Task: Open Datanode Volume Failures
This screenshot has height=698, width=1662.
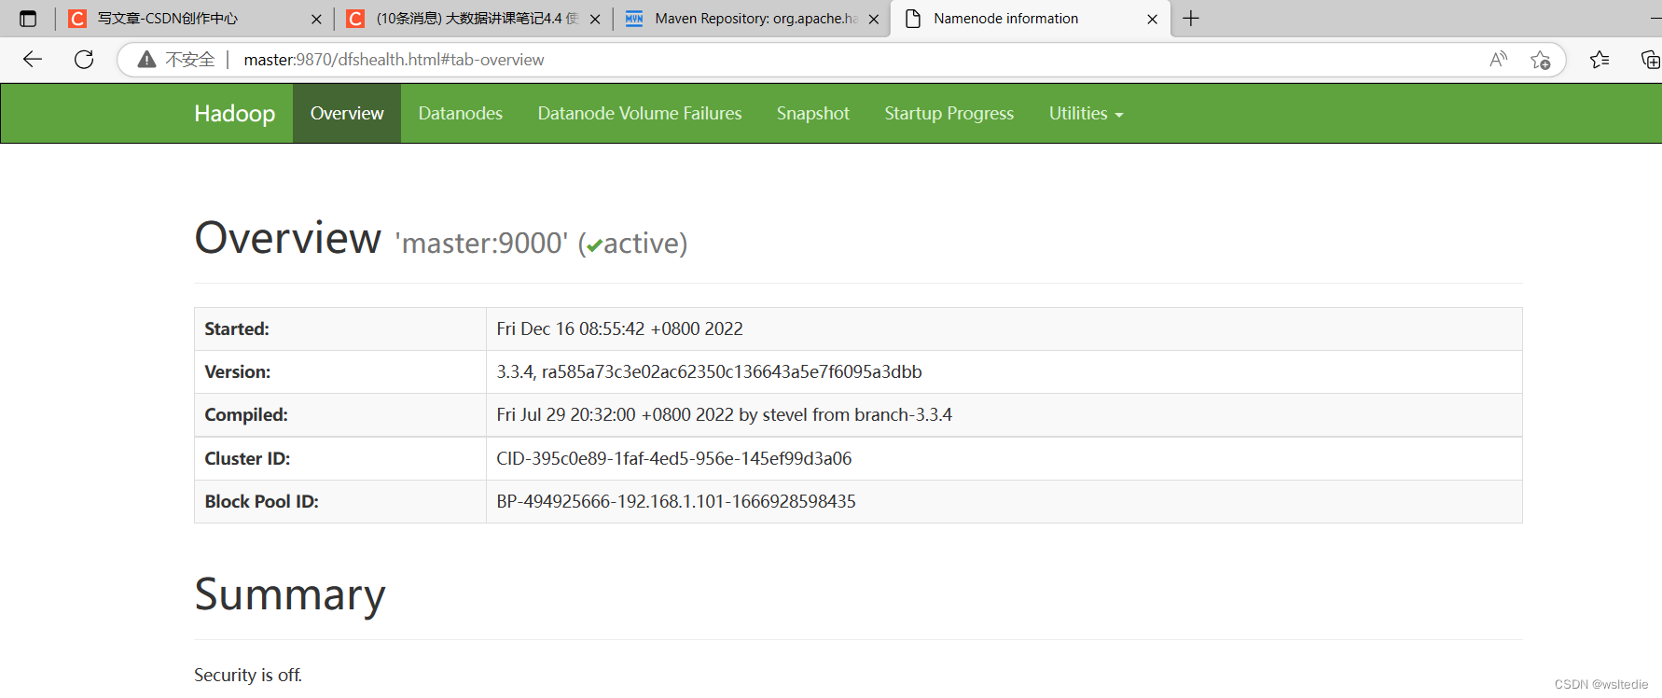Action: click(640, 113)
